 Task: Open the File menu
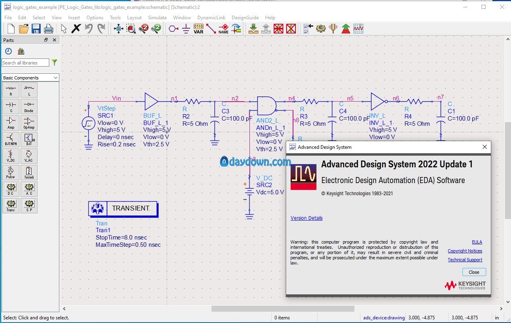pos(8,17)
